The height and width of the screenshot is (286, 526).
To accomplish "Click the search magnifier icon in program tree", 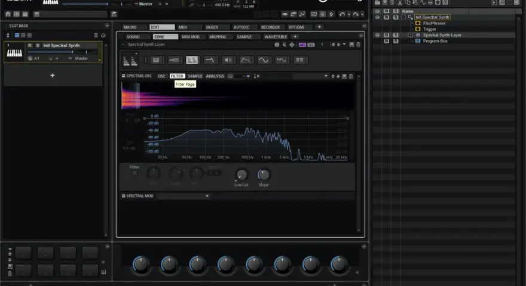I will [502, 2].
